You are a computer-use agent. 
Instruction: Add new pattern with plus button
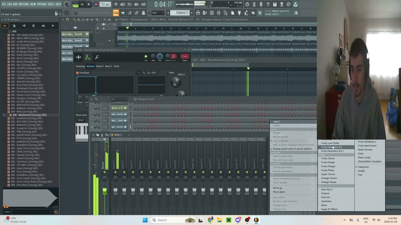pos(191,13)
